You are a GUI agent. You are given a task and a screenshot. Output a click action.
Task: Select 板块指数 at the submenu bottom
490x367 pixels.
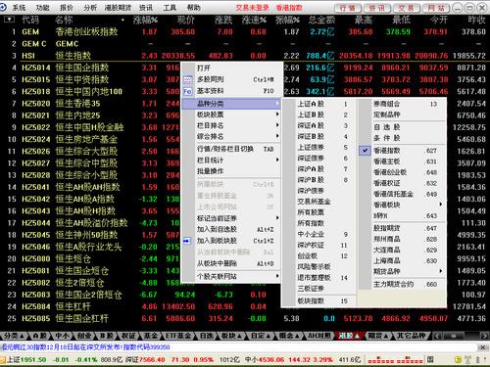pyautogui.click(x=318, y=300)
